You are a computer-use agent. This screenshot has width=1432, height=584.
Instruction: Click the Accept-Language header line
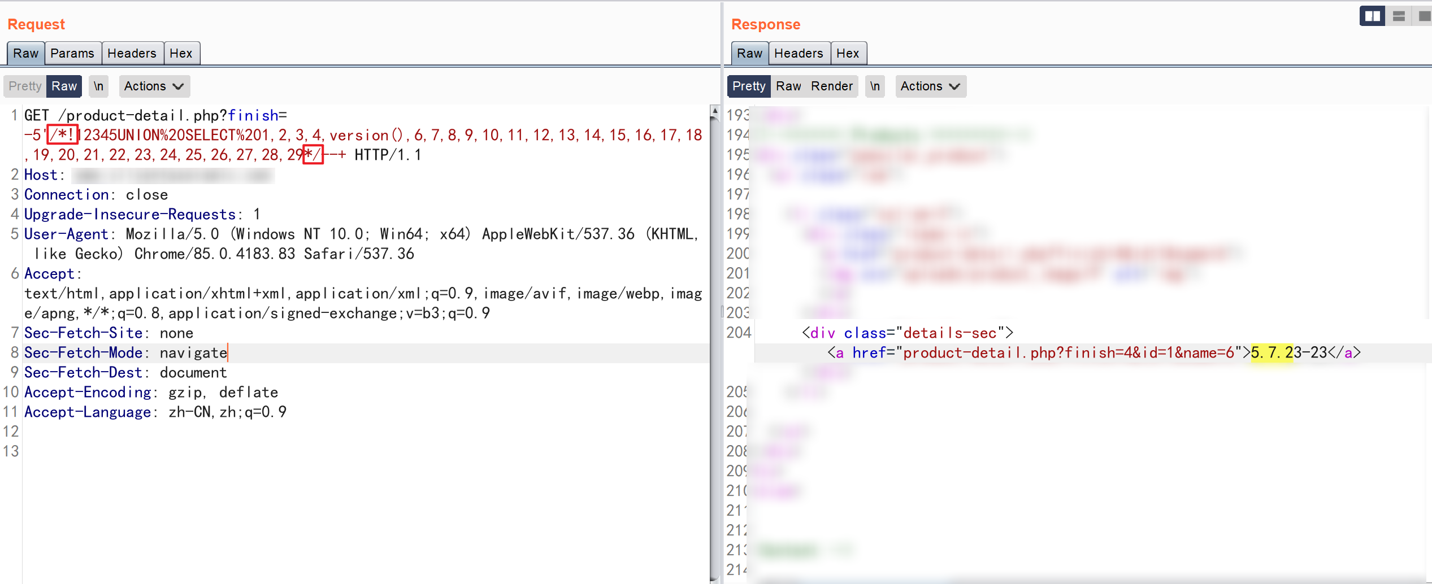pos(155,412)
